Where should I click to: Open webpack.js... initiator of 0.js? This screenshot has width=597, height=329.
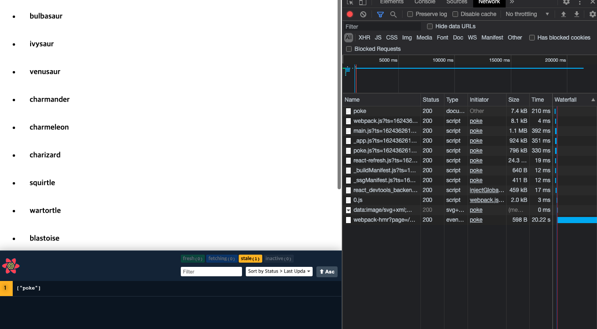[x=487, y=200]
